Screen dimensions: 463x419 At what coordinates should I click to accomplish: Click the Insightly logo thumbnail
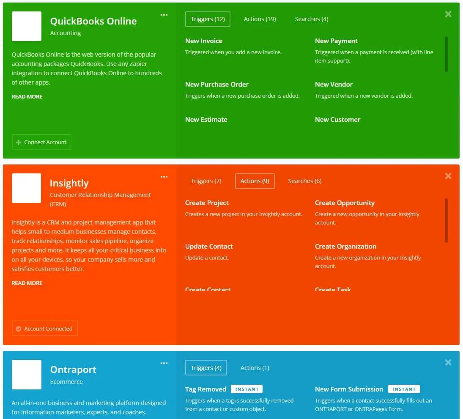(x=27, y=188)
